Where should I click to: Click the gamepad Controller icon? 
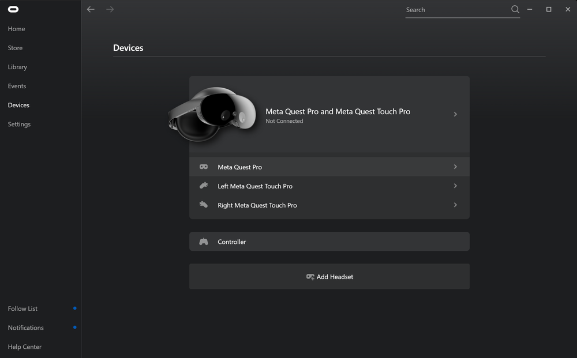(204, 242)
